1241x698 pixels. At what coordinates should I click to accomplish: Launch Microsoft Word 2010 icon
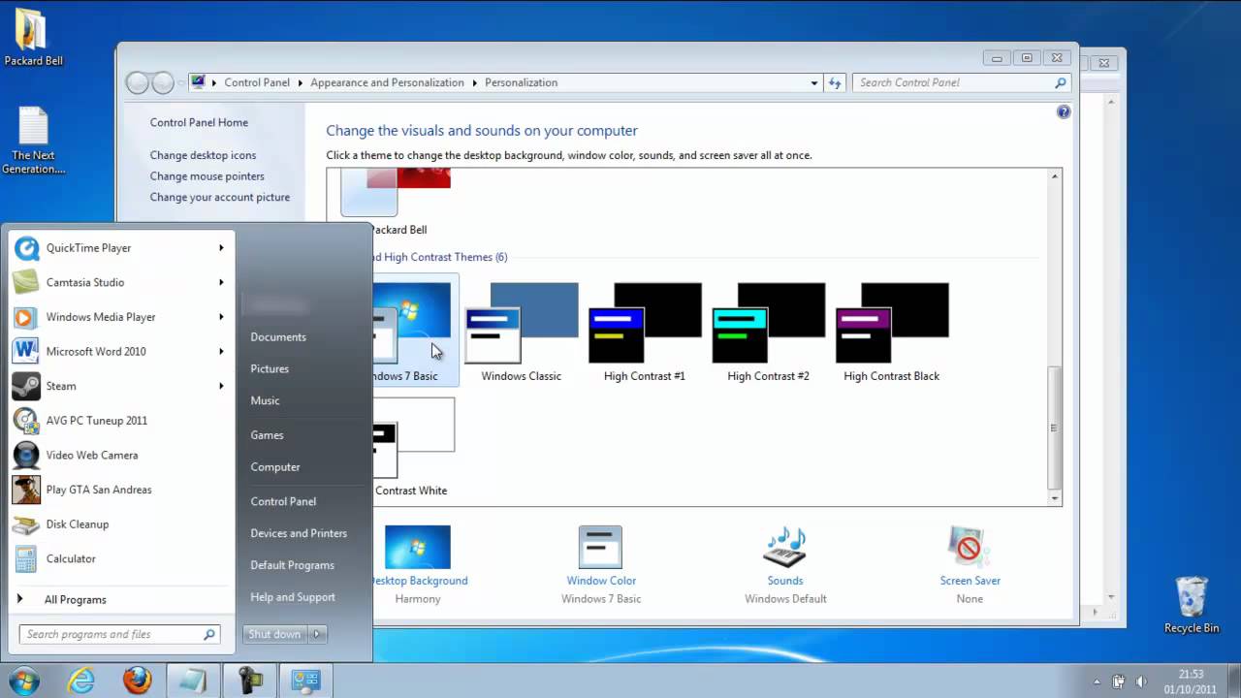(26, 351)
